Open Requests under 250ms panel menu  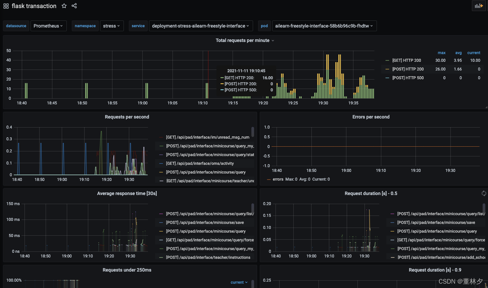127,270
